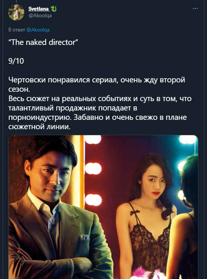
Task: Follow the blue @Akoolqa reply mention
Action: pyautogui.click(x=38, y=30)
